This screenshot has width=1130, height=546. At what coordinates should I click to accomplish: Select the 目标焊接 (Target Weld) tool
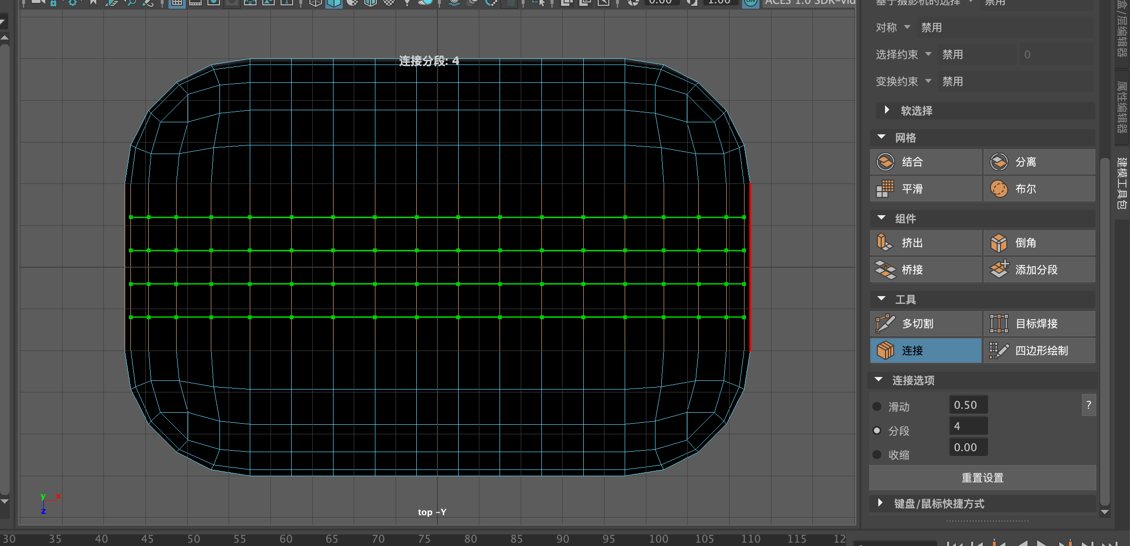999,324
